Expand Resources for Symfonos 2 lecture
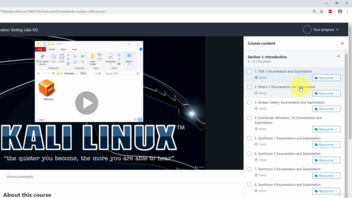The height and width of the screenshot is (198, 352). pyautogui.click(x=326, y=160)
